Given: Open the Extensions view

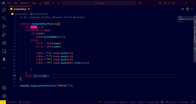Looking at the screenshot, I should (x=4, y=43).
